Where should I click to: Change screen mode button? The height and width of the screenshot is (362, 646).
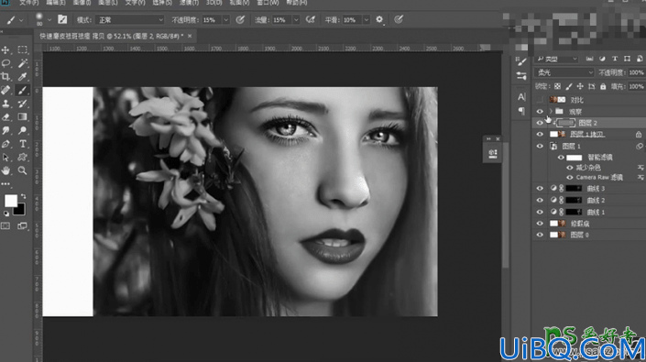point(22,226)
